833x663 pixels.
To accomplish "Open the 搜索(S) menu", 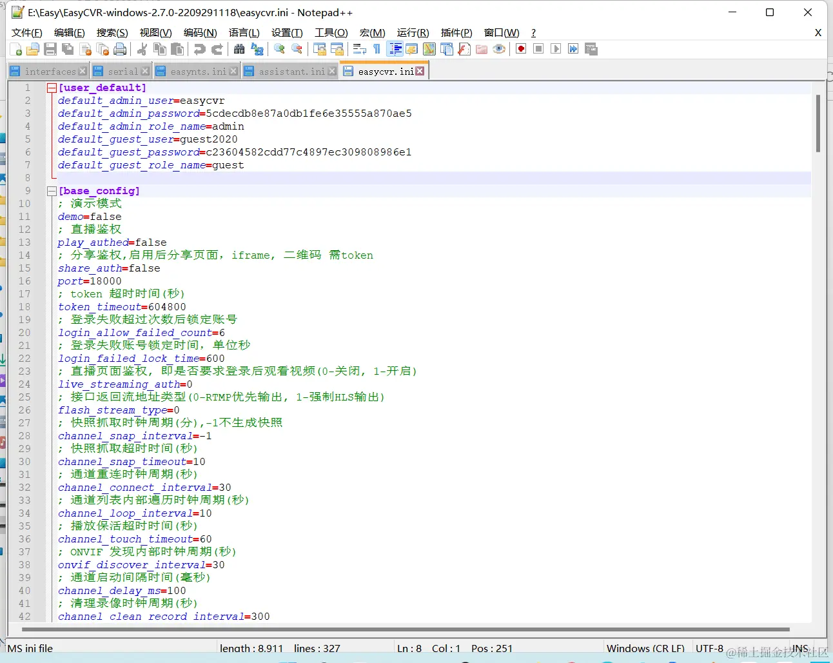I will [x=112, y=33].
